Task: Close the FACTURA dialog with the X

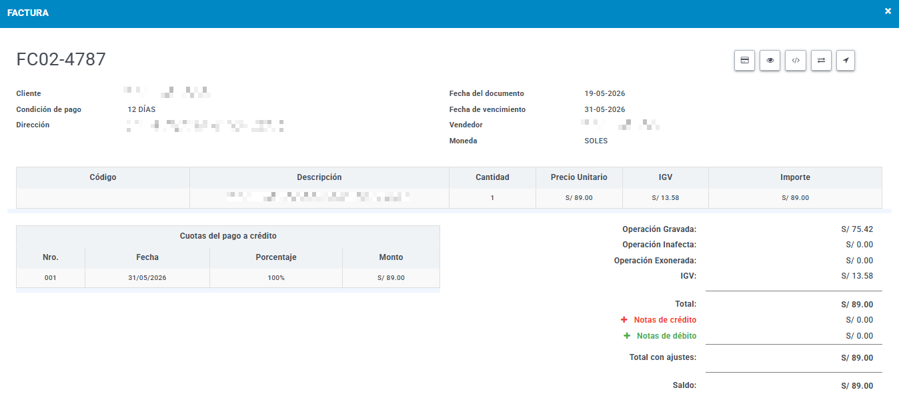Action: pos(888,11)
